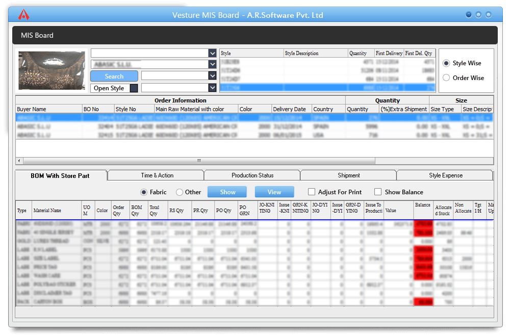The height and width of the screenshot is (336, 510).
Task: Click the Search button
Action: pos(114,76)
